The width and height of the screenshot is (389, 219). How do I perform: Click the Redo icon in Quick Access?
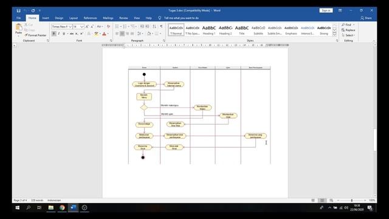tap(33, 11)
